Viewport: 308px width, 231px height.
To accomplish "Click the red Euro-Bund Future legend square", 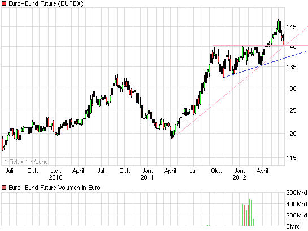I will point(4,3).
